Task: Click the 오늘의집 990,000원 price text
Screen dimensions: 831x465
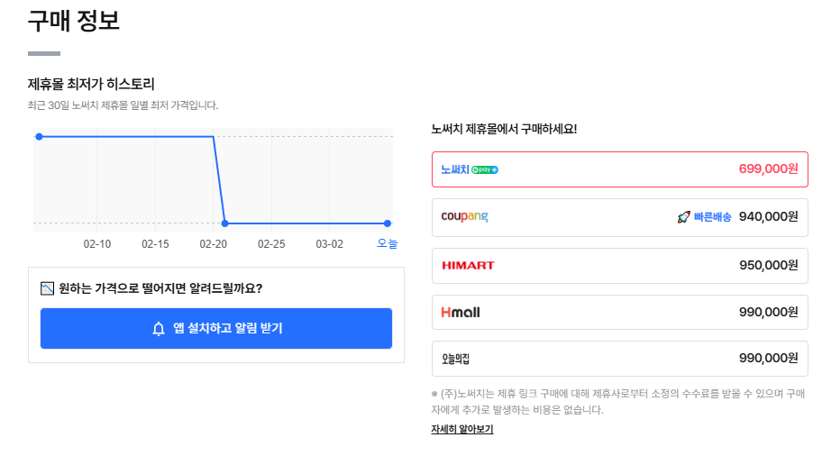Action: tap(769, 359)
